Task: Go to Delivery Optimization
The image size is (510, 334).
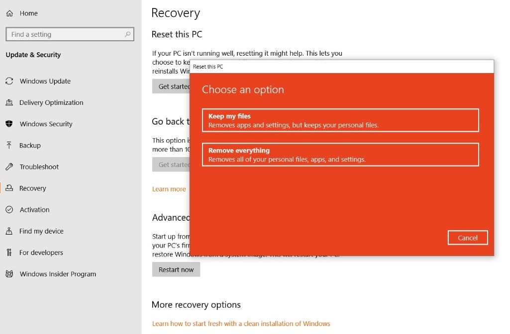Action: [x=51, y=102]
